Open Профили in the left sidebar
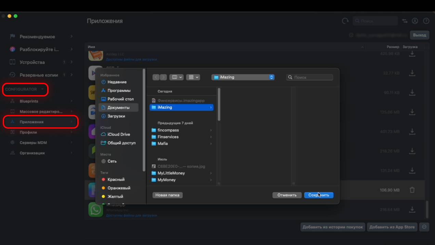This screenshot has height=245, width=435. 28,132
